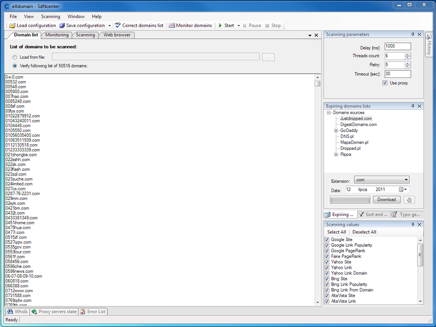Show the Proxy servers state panel
Image resolution: width=436 pixels, height=327 pixels.
pos(54,312)
